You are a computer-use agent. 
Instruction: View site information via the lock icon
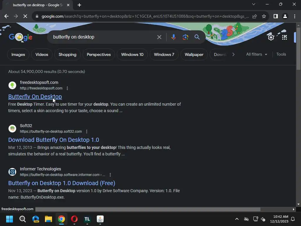[x=37, y=16]
